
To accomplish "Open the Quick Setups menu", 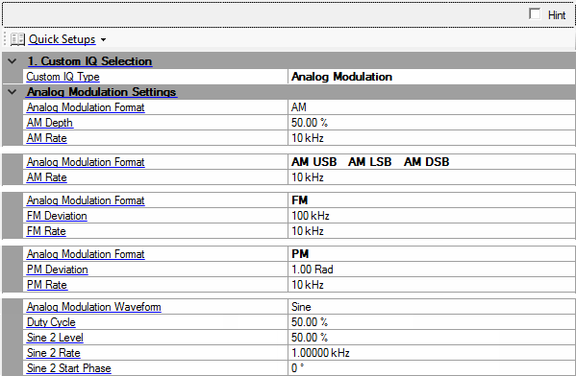I will [x=63, y=39].
